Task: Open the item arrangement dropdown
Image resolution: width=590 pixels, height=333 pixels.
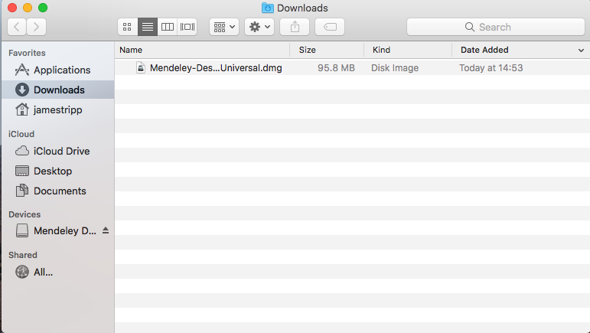Action: [x=224, y=27]
